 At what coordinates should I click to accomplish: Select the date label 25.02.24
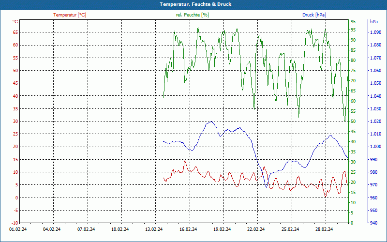[290, 229]
